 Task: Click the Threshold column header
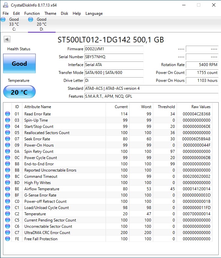click(165, 106)
